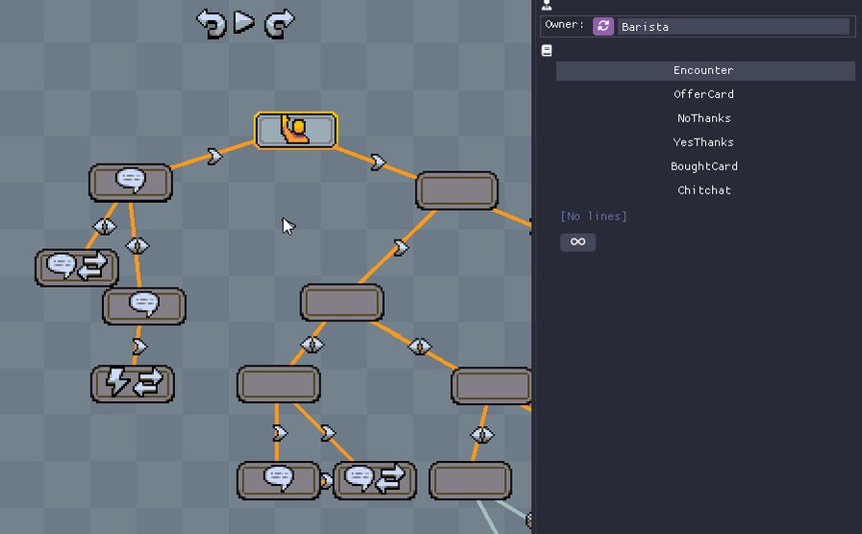
Task: Click the arrow marker on the diagonal link to the bottom speech-and-swap node
Action: [x=328, y=433]
